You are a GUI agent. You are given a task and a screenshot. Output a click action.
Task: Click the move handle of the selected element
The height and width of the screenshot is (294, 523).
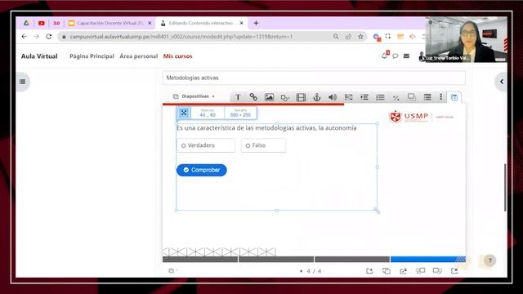[184, 113]
